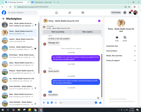Viewport: 141px width, 112px height.
Task: Open the Chrome tab search dropdown arrow
Action: 2,2
